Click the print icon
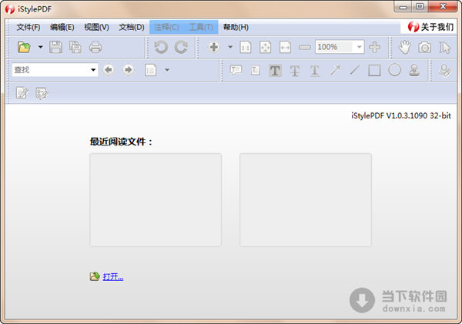The image size is (462, 324). click(x=95, y=47)
